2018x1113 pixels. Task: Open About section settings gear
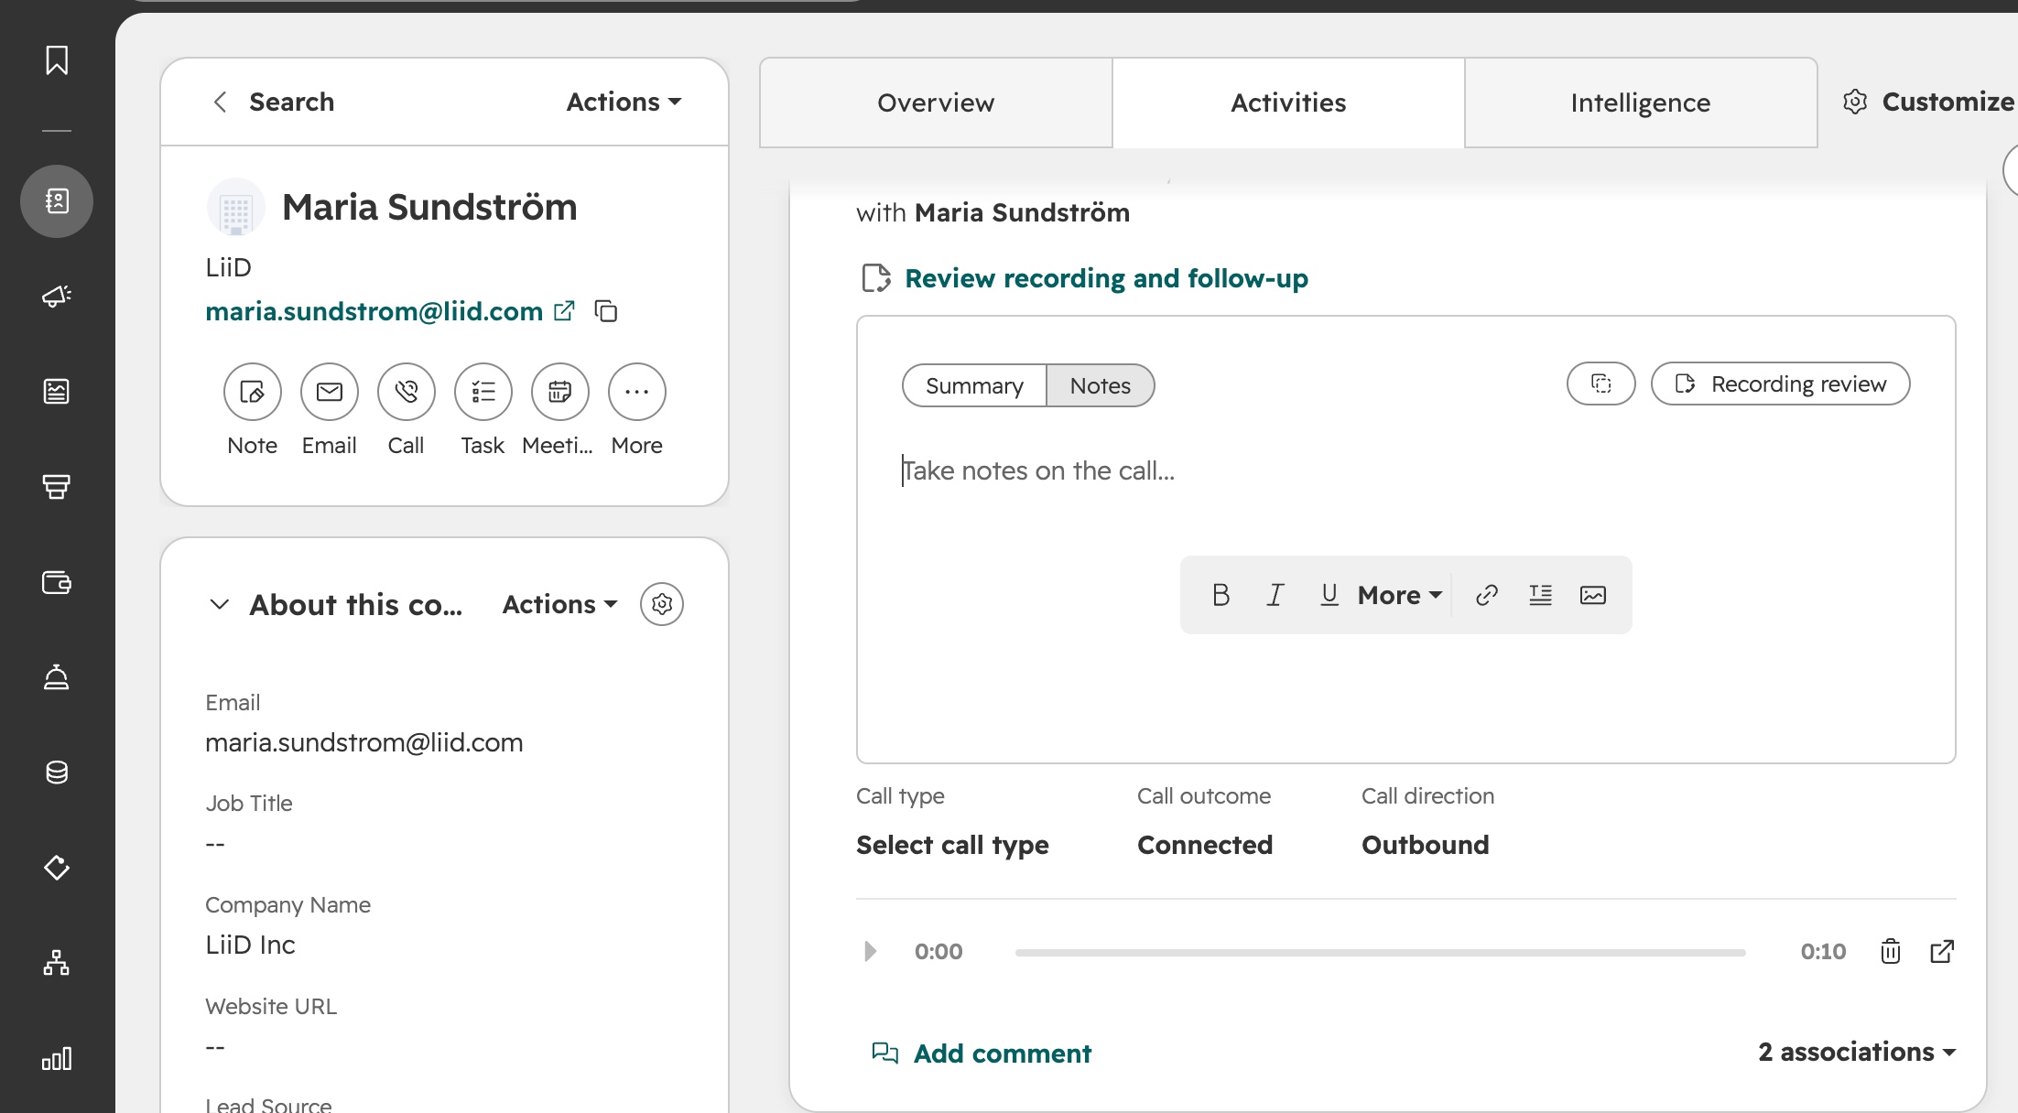(x=662, y=604)
